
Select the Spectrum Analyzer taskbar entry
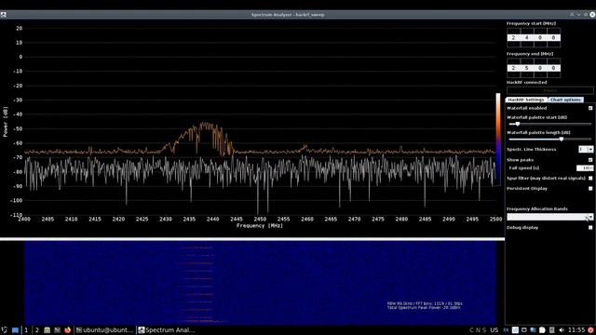pyautogui.click(x=167, y=330)
